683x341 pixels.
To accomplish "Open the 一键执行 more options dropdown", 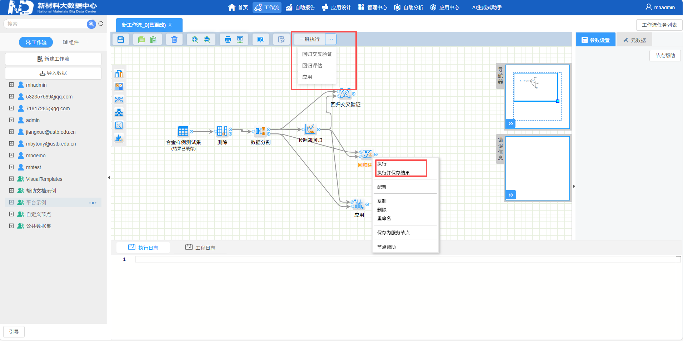I will coord(331,39).
